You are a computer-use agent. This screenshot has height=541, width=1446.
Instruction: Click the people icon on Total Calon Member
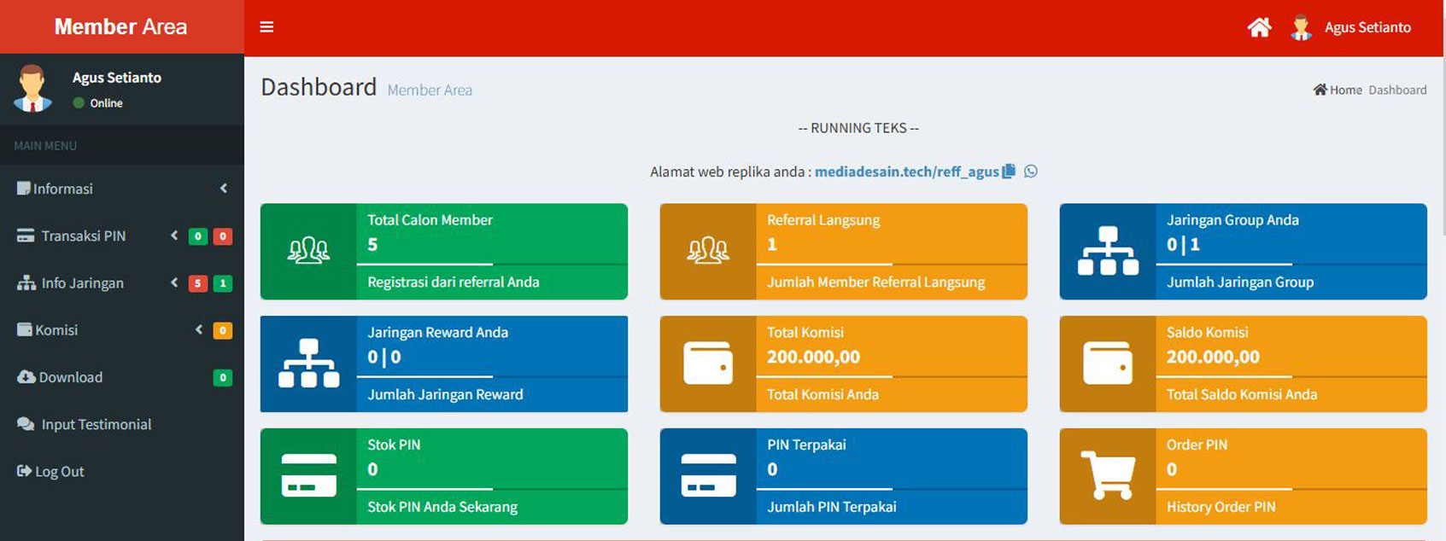[x=308, y=251]
